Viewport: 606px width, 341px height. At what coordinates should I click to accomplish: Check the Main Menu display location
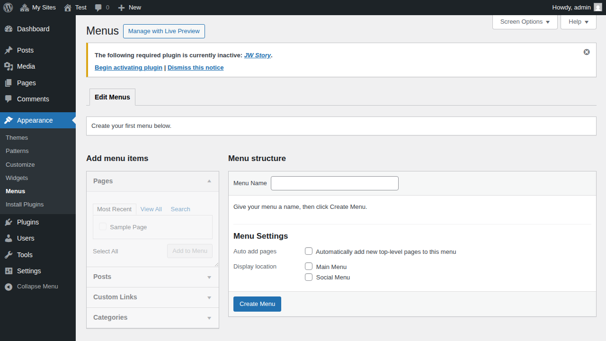(x=309, y=266)
